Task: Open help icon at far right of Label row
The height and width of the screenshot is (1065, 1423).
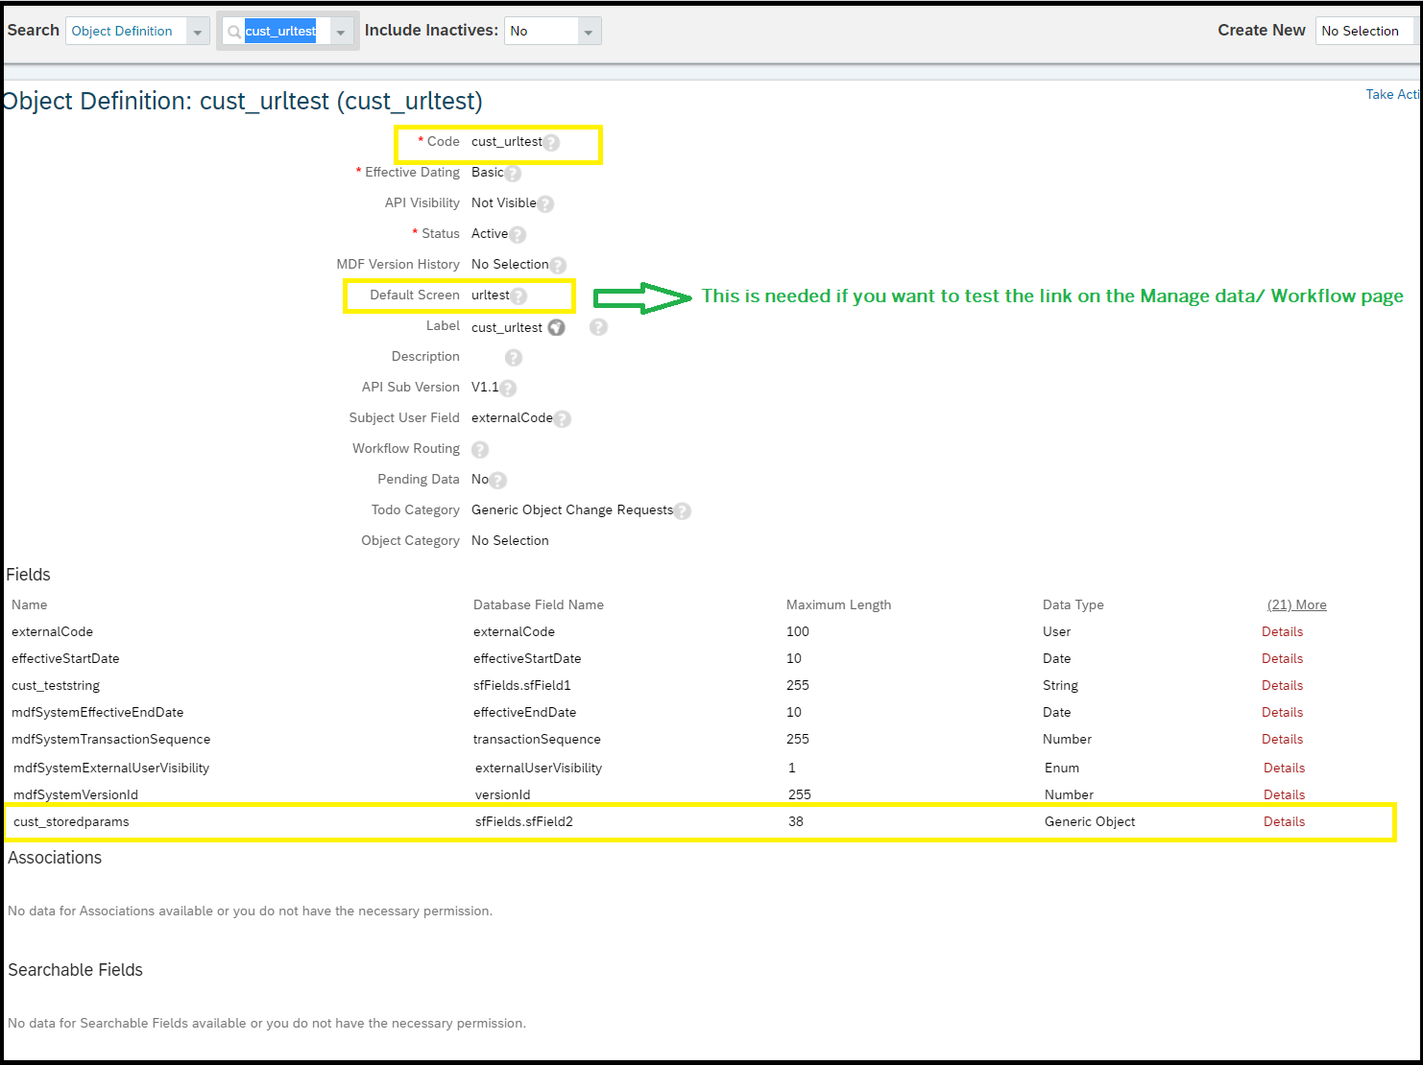Action: click(598, 327)
